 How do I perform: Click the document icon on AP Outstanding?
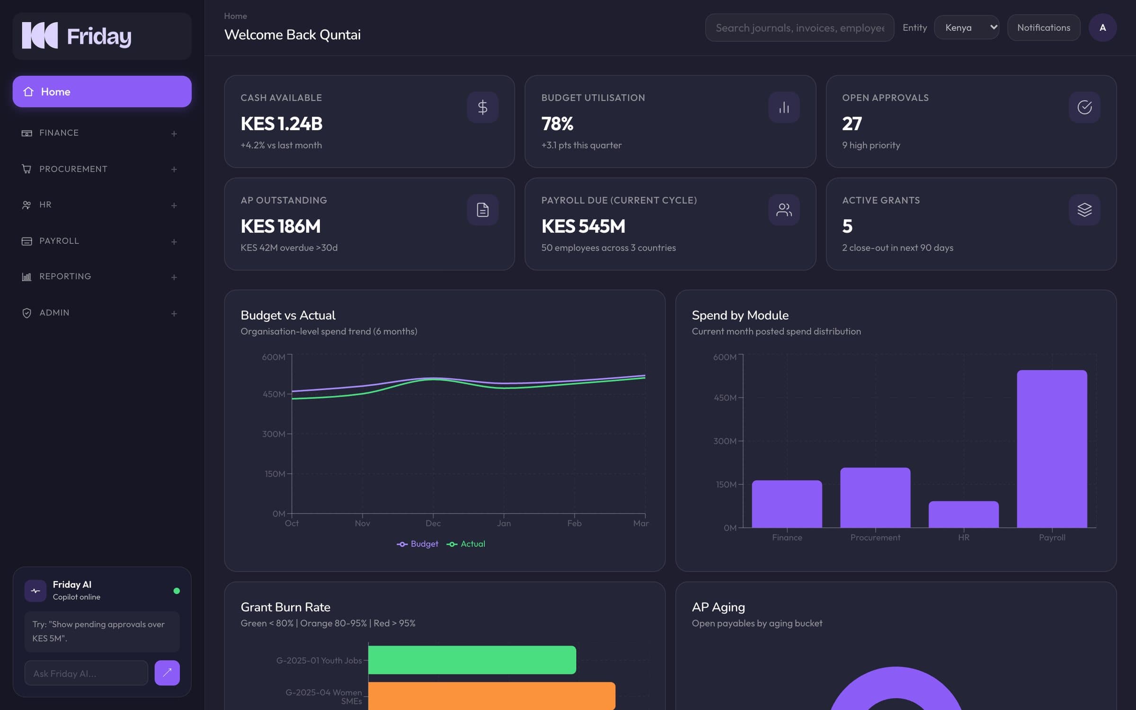pos(482,210)
